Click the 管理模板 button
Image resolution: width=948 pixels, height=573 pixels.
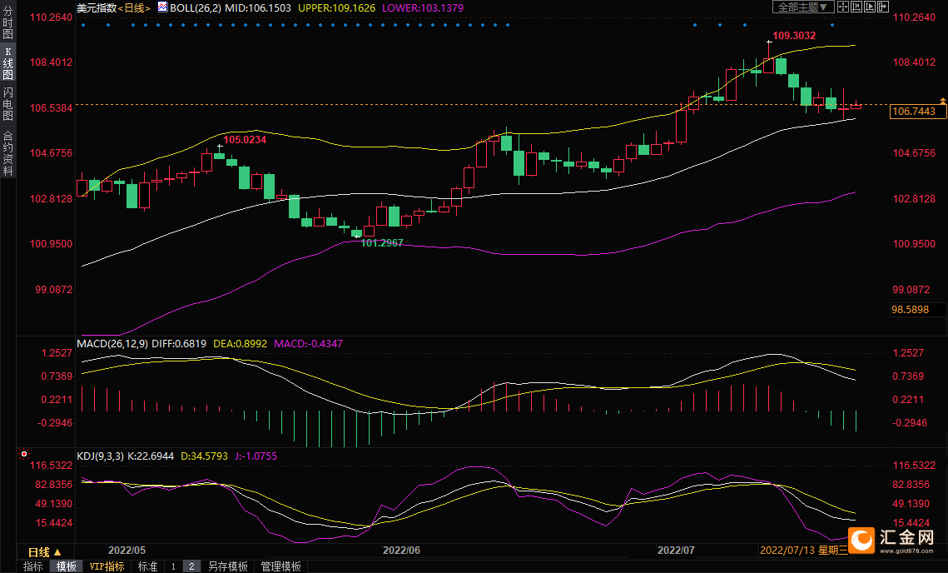281,566
